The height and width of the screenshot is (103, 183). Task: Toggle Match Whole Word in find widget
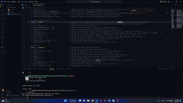(149, 10)
